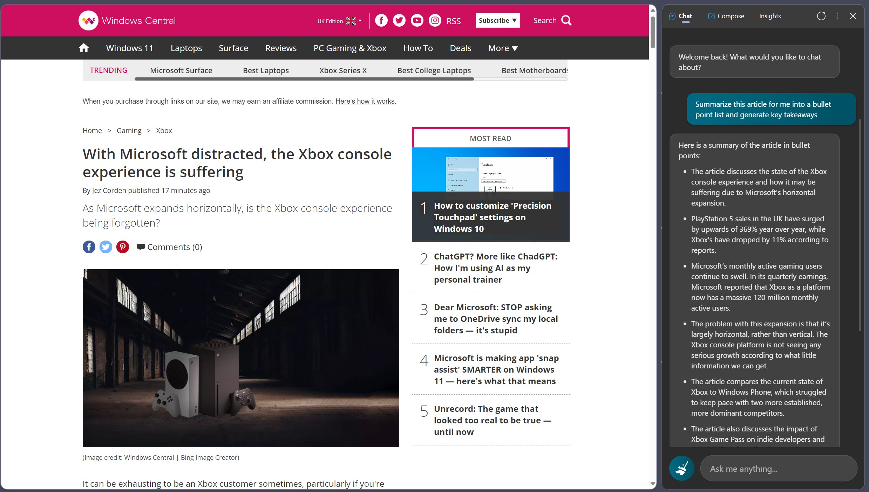Click the Here's how it works link
The width and height of the screenshot is (869, 492).
(365, 102)
